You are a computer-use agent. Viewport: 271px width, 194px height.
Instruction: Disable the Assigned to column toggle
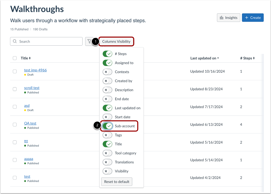107,63
